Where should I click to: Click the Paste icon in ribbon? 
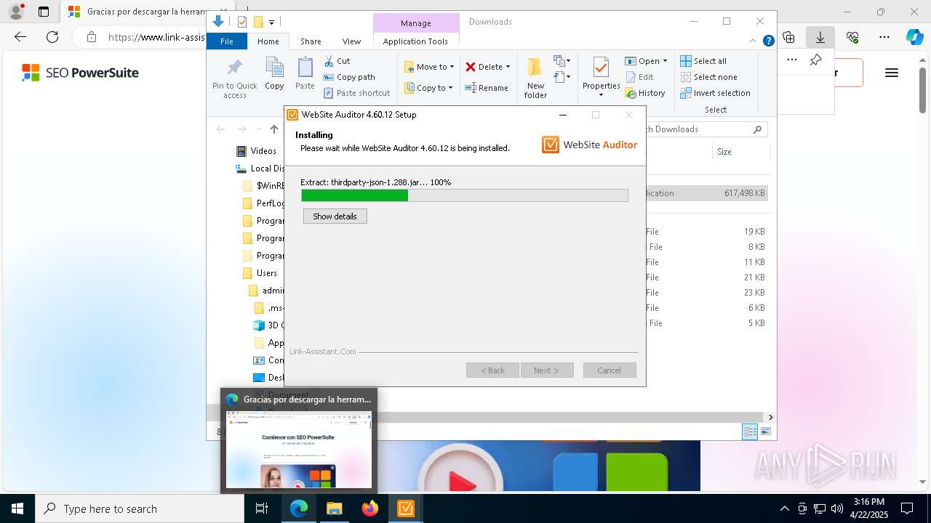[305, 73]
